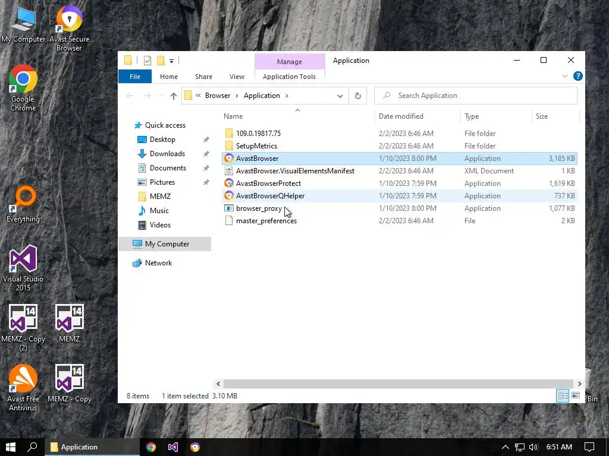609x456 pixels.
Task: Open the Application Tools tab
Action: 290,77
